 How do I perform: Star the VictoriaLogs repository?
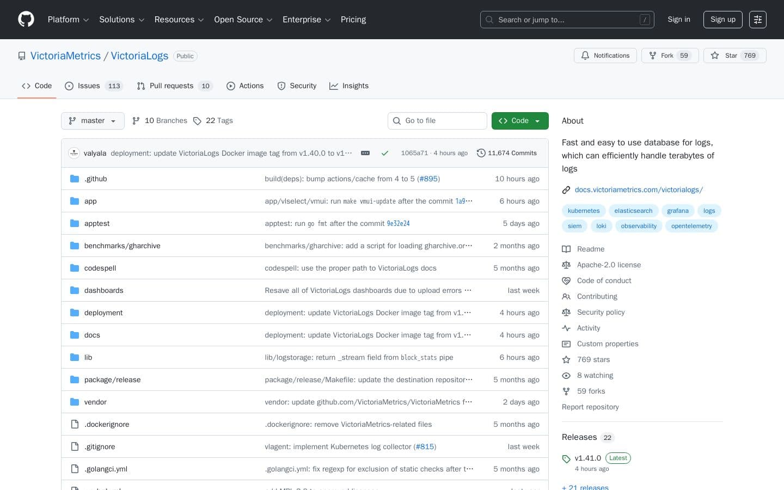tap(731, 56)
